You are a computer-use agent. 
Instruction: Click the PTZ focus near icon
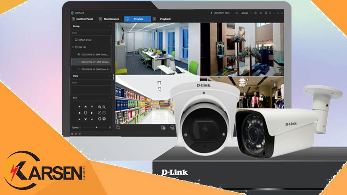(100, 113)
